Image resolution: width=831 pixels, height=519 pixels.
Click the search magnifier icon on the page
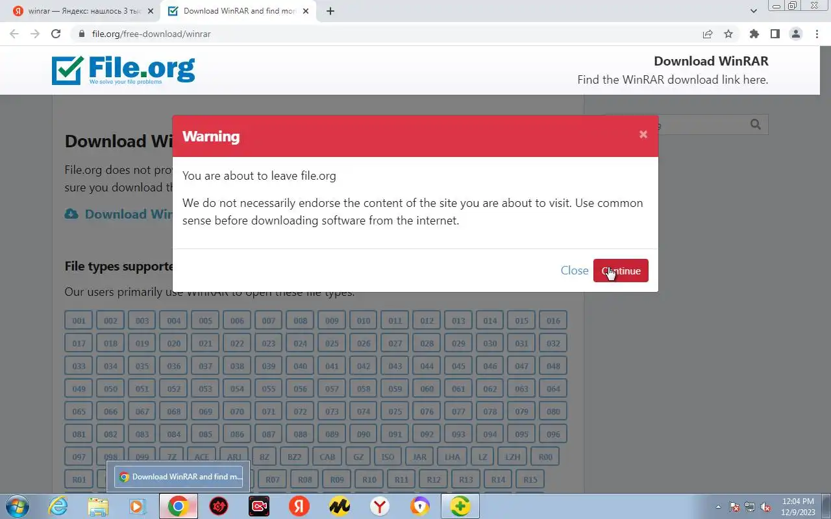pyautogui.click(x=755, y=125)
